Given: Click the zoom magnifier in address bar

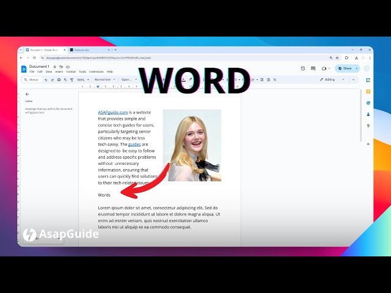Looking at the screenshot, I should (331, 58).
